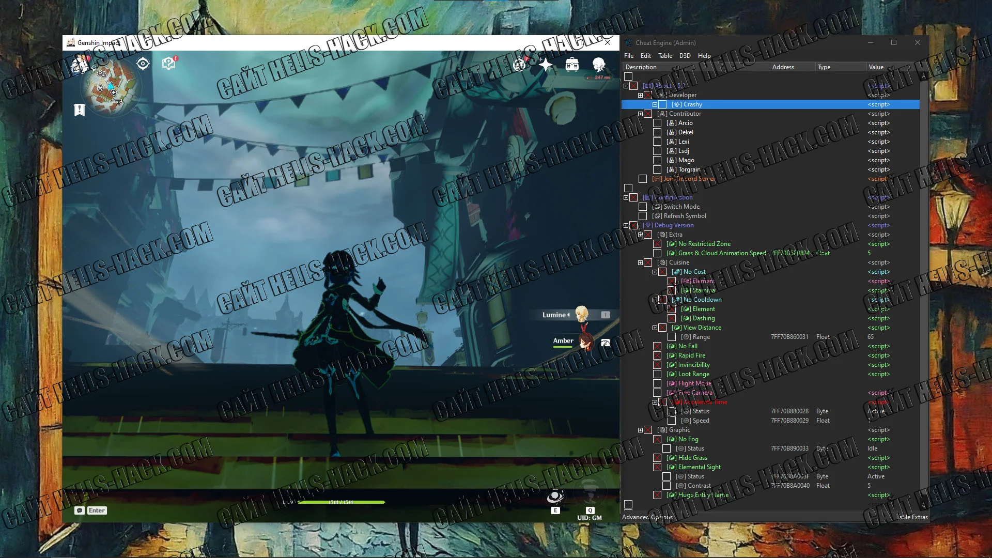Enable the Loot Range checkbox

point(657,374)
